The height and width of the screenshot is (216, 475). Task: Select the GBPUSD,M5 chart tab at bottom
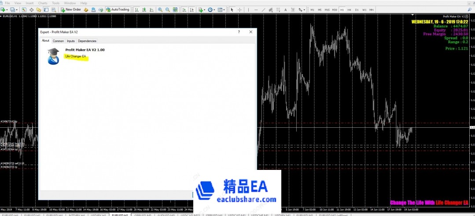pyautogui.click(x=143, y=215)
